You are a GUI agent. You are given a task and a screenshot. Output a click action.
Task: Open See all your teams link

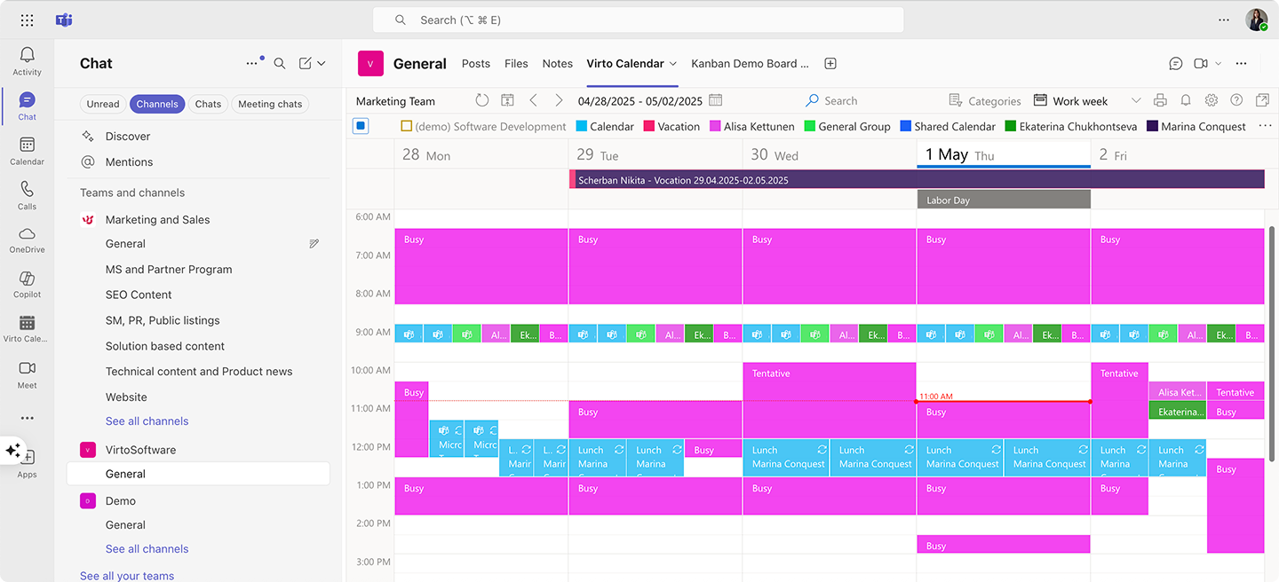click(x=127, y=576)
